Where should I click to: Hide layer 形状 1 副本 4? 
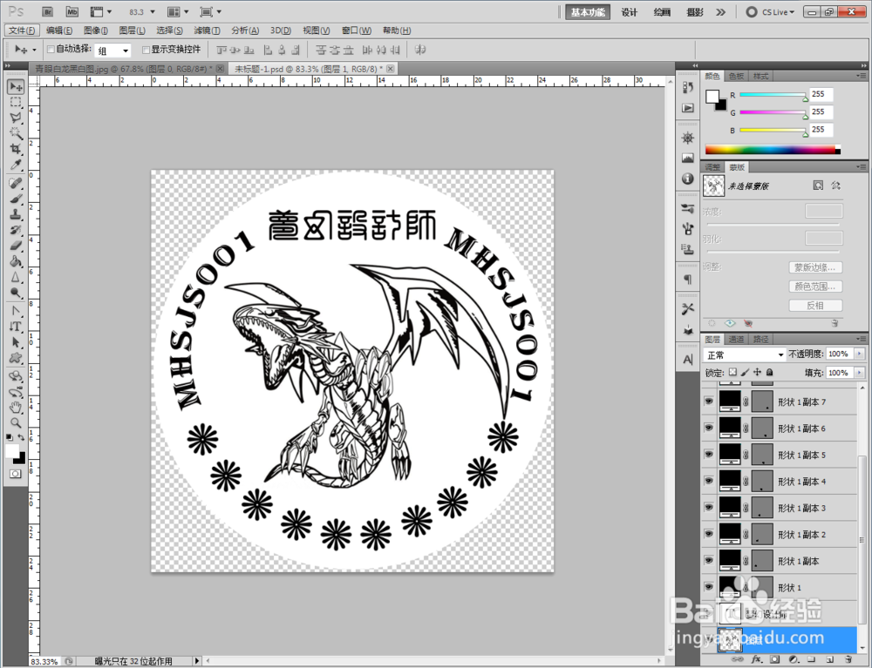tap(708, 481)
